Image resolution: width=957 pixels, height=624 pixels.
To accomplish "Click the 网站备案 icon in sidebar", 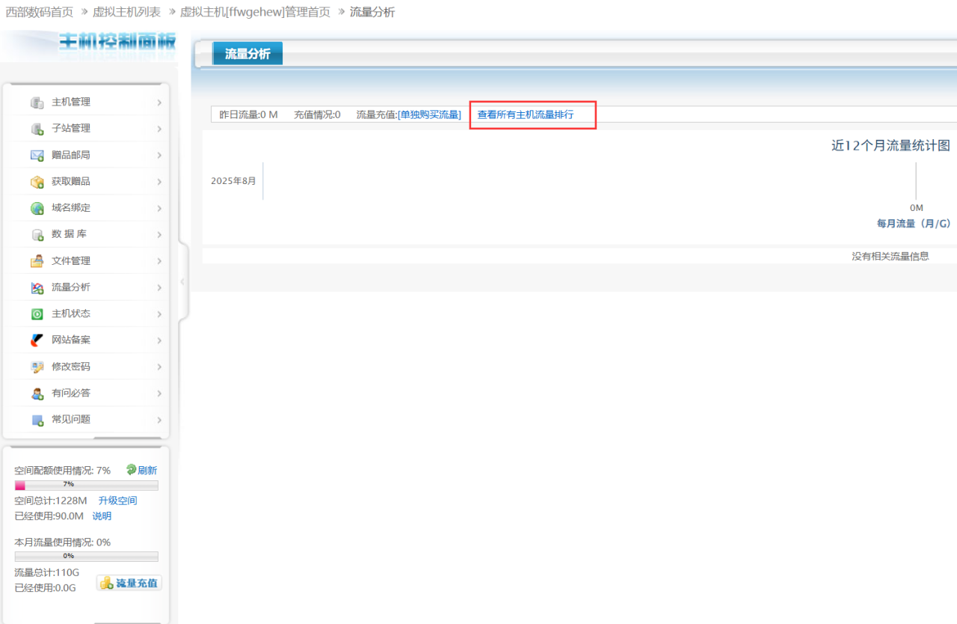I will coord(37,340).
